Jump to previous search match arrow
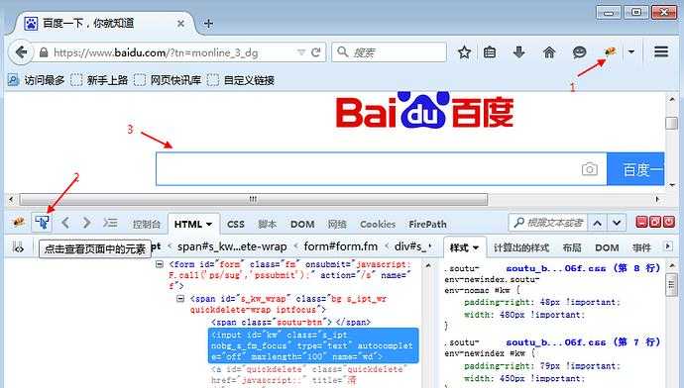The image size is (684, 388). [x=598, y=224]
